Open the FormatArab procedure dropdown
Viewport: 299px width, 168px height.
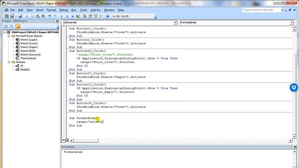(292, 23)
